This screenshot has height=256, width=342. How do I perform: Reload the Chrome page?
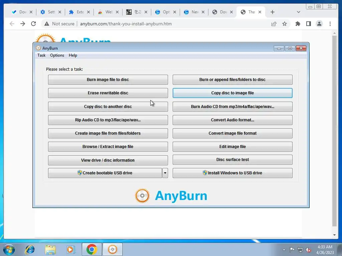tap(33, 24)
